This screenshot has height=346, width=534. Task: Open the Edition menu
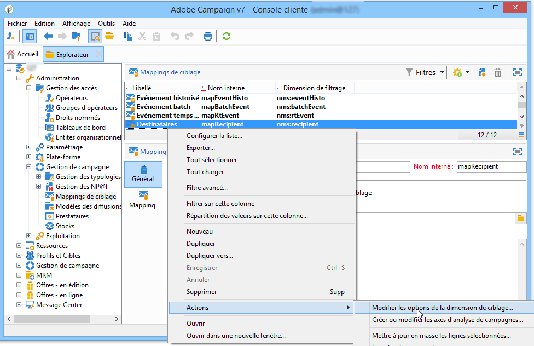(45, 23)
